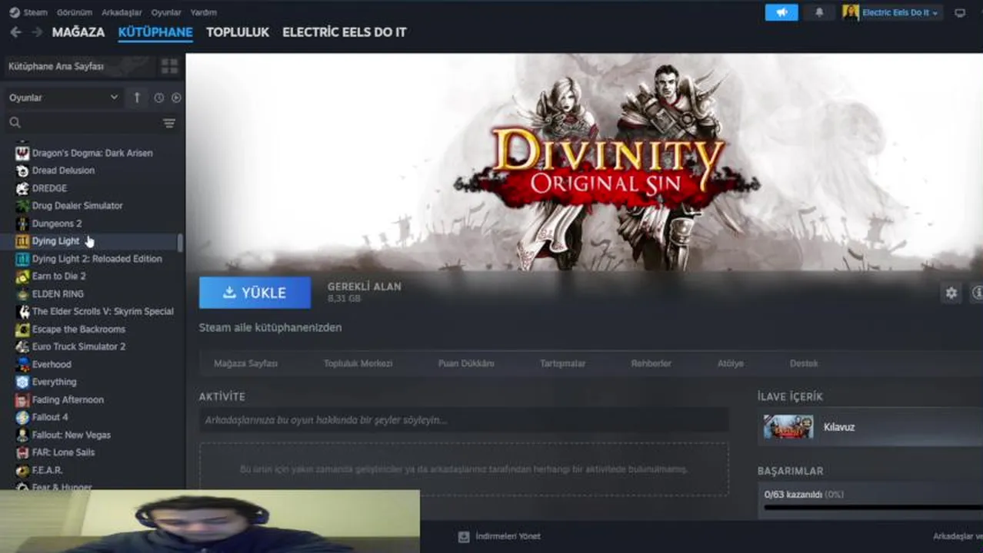Click the recent activity clock icon
Viewport: 983px width, 553px height.
(158, 98)
